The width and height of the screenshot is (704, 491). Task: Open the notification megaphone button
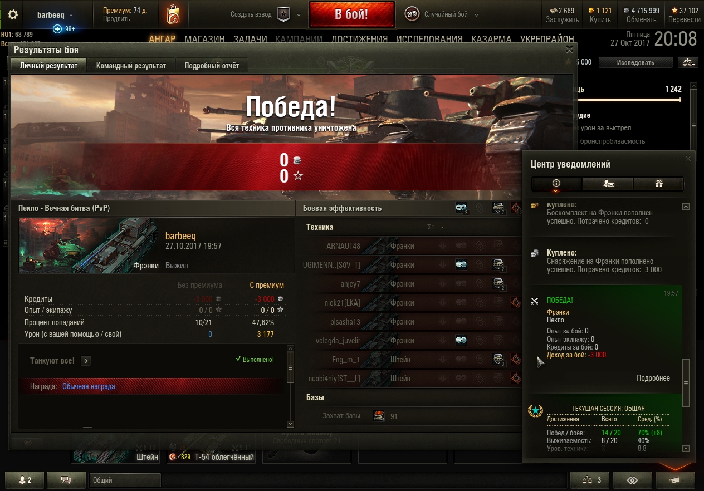676,480
